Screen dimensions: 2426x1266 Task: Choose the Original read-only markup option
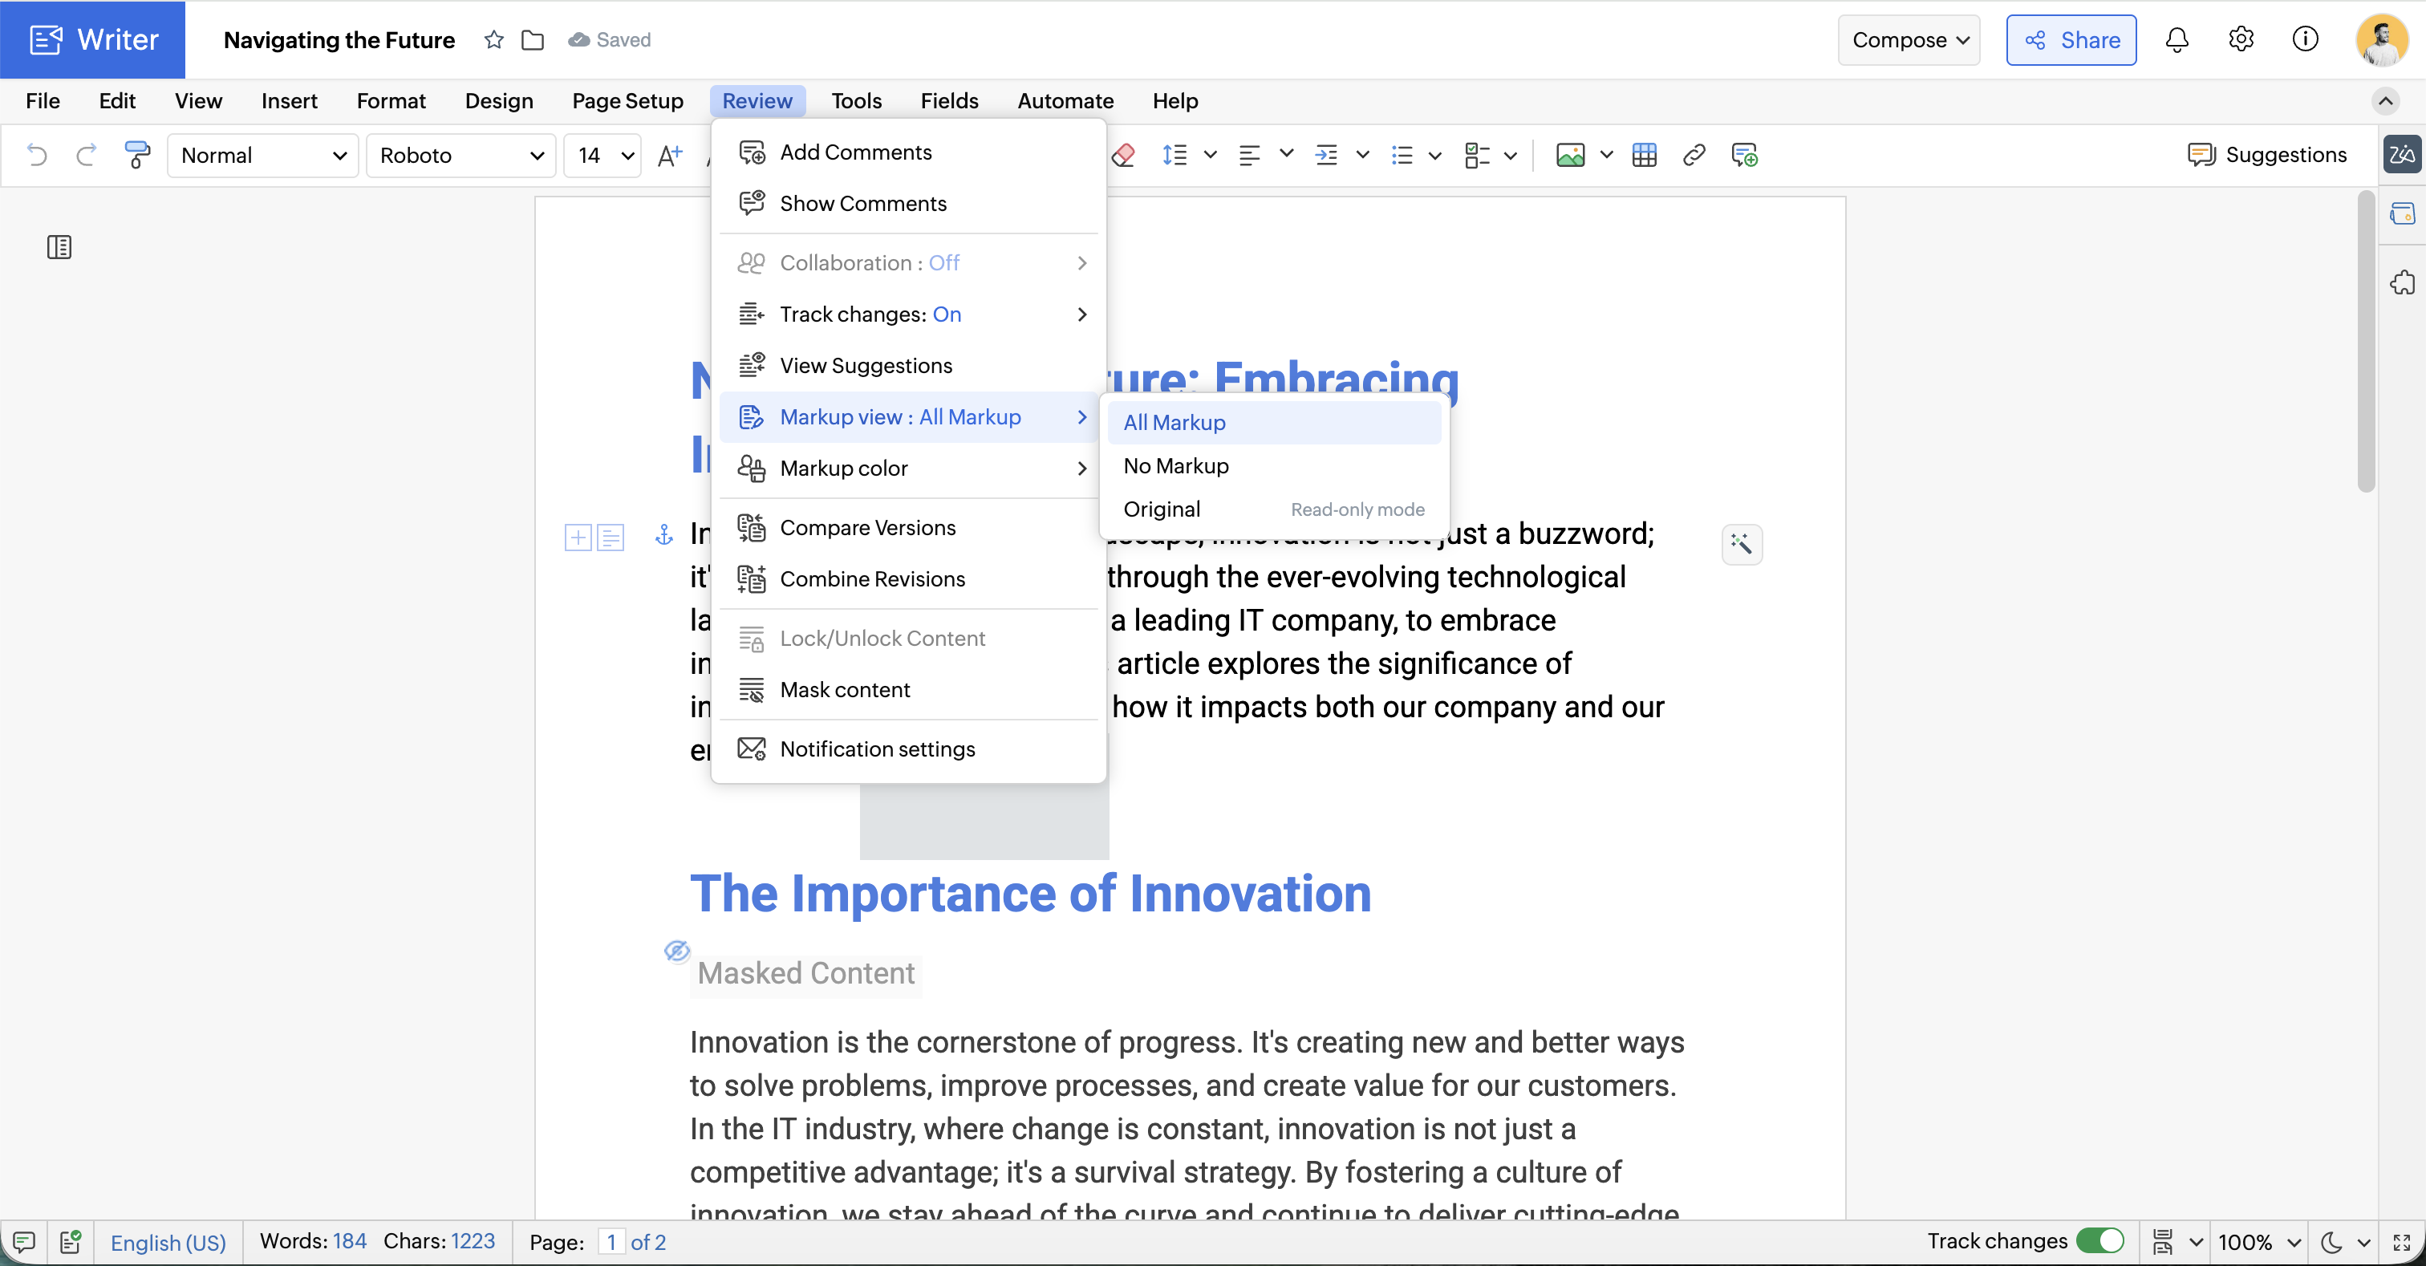1161,509
